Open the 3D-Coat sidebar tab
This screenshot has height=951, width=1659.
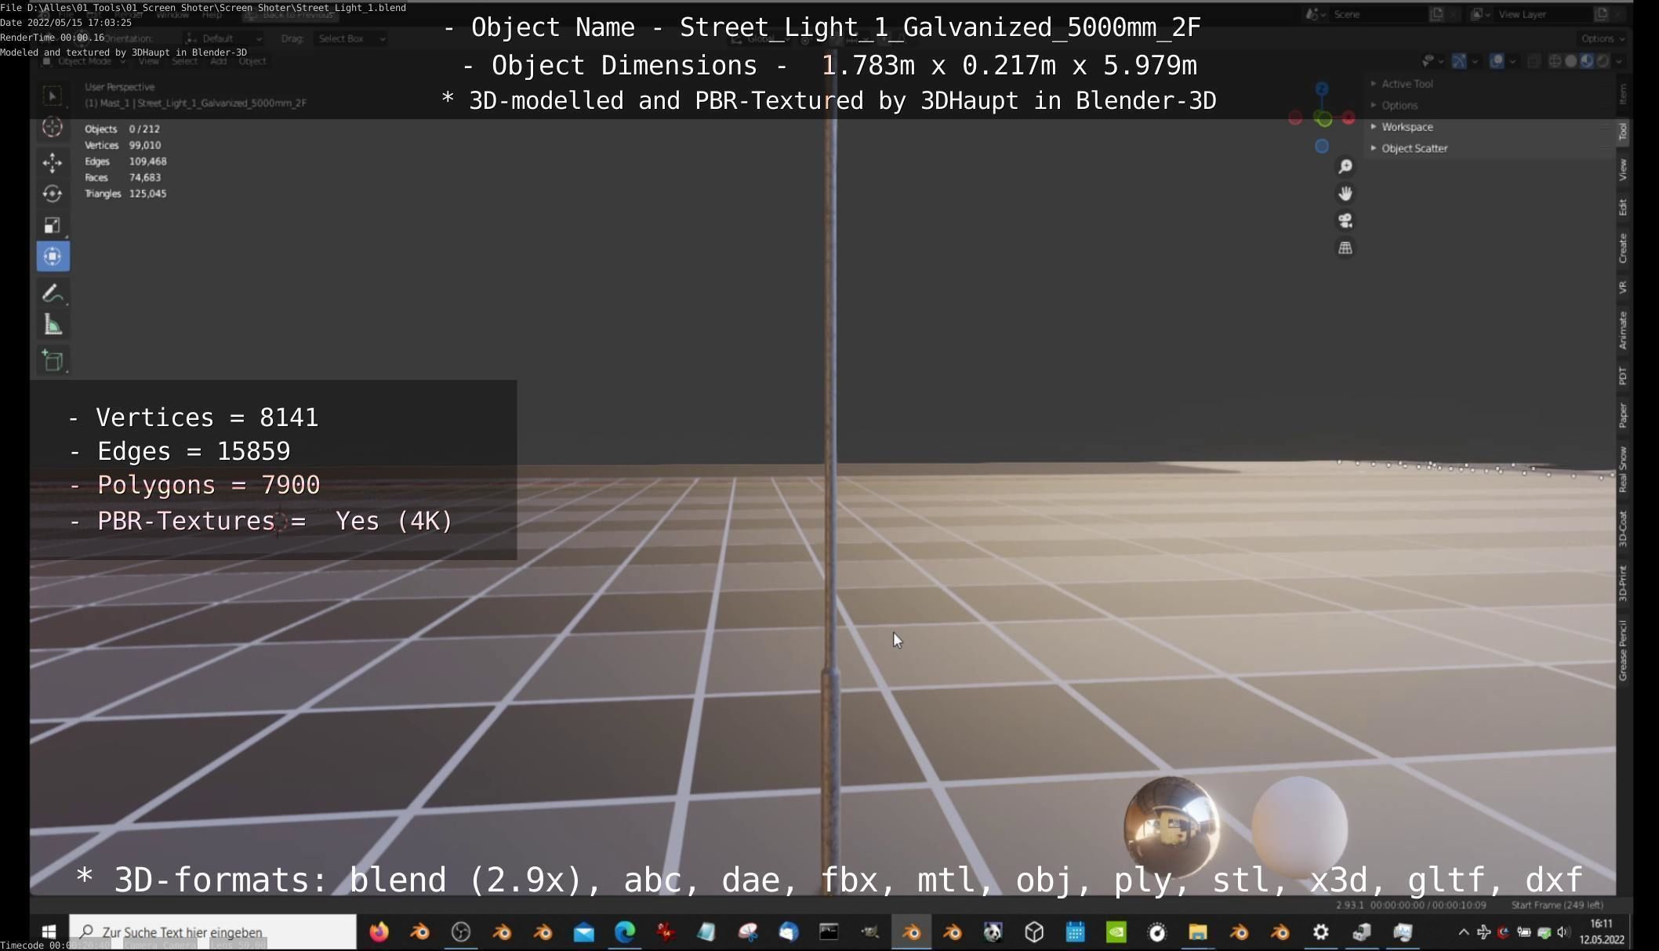(x=1623, y=528)
